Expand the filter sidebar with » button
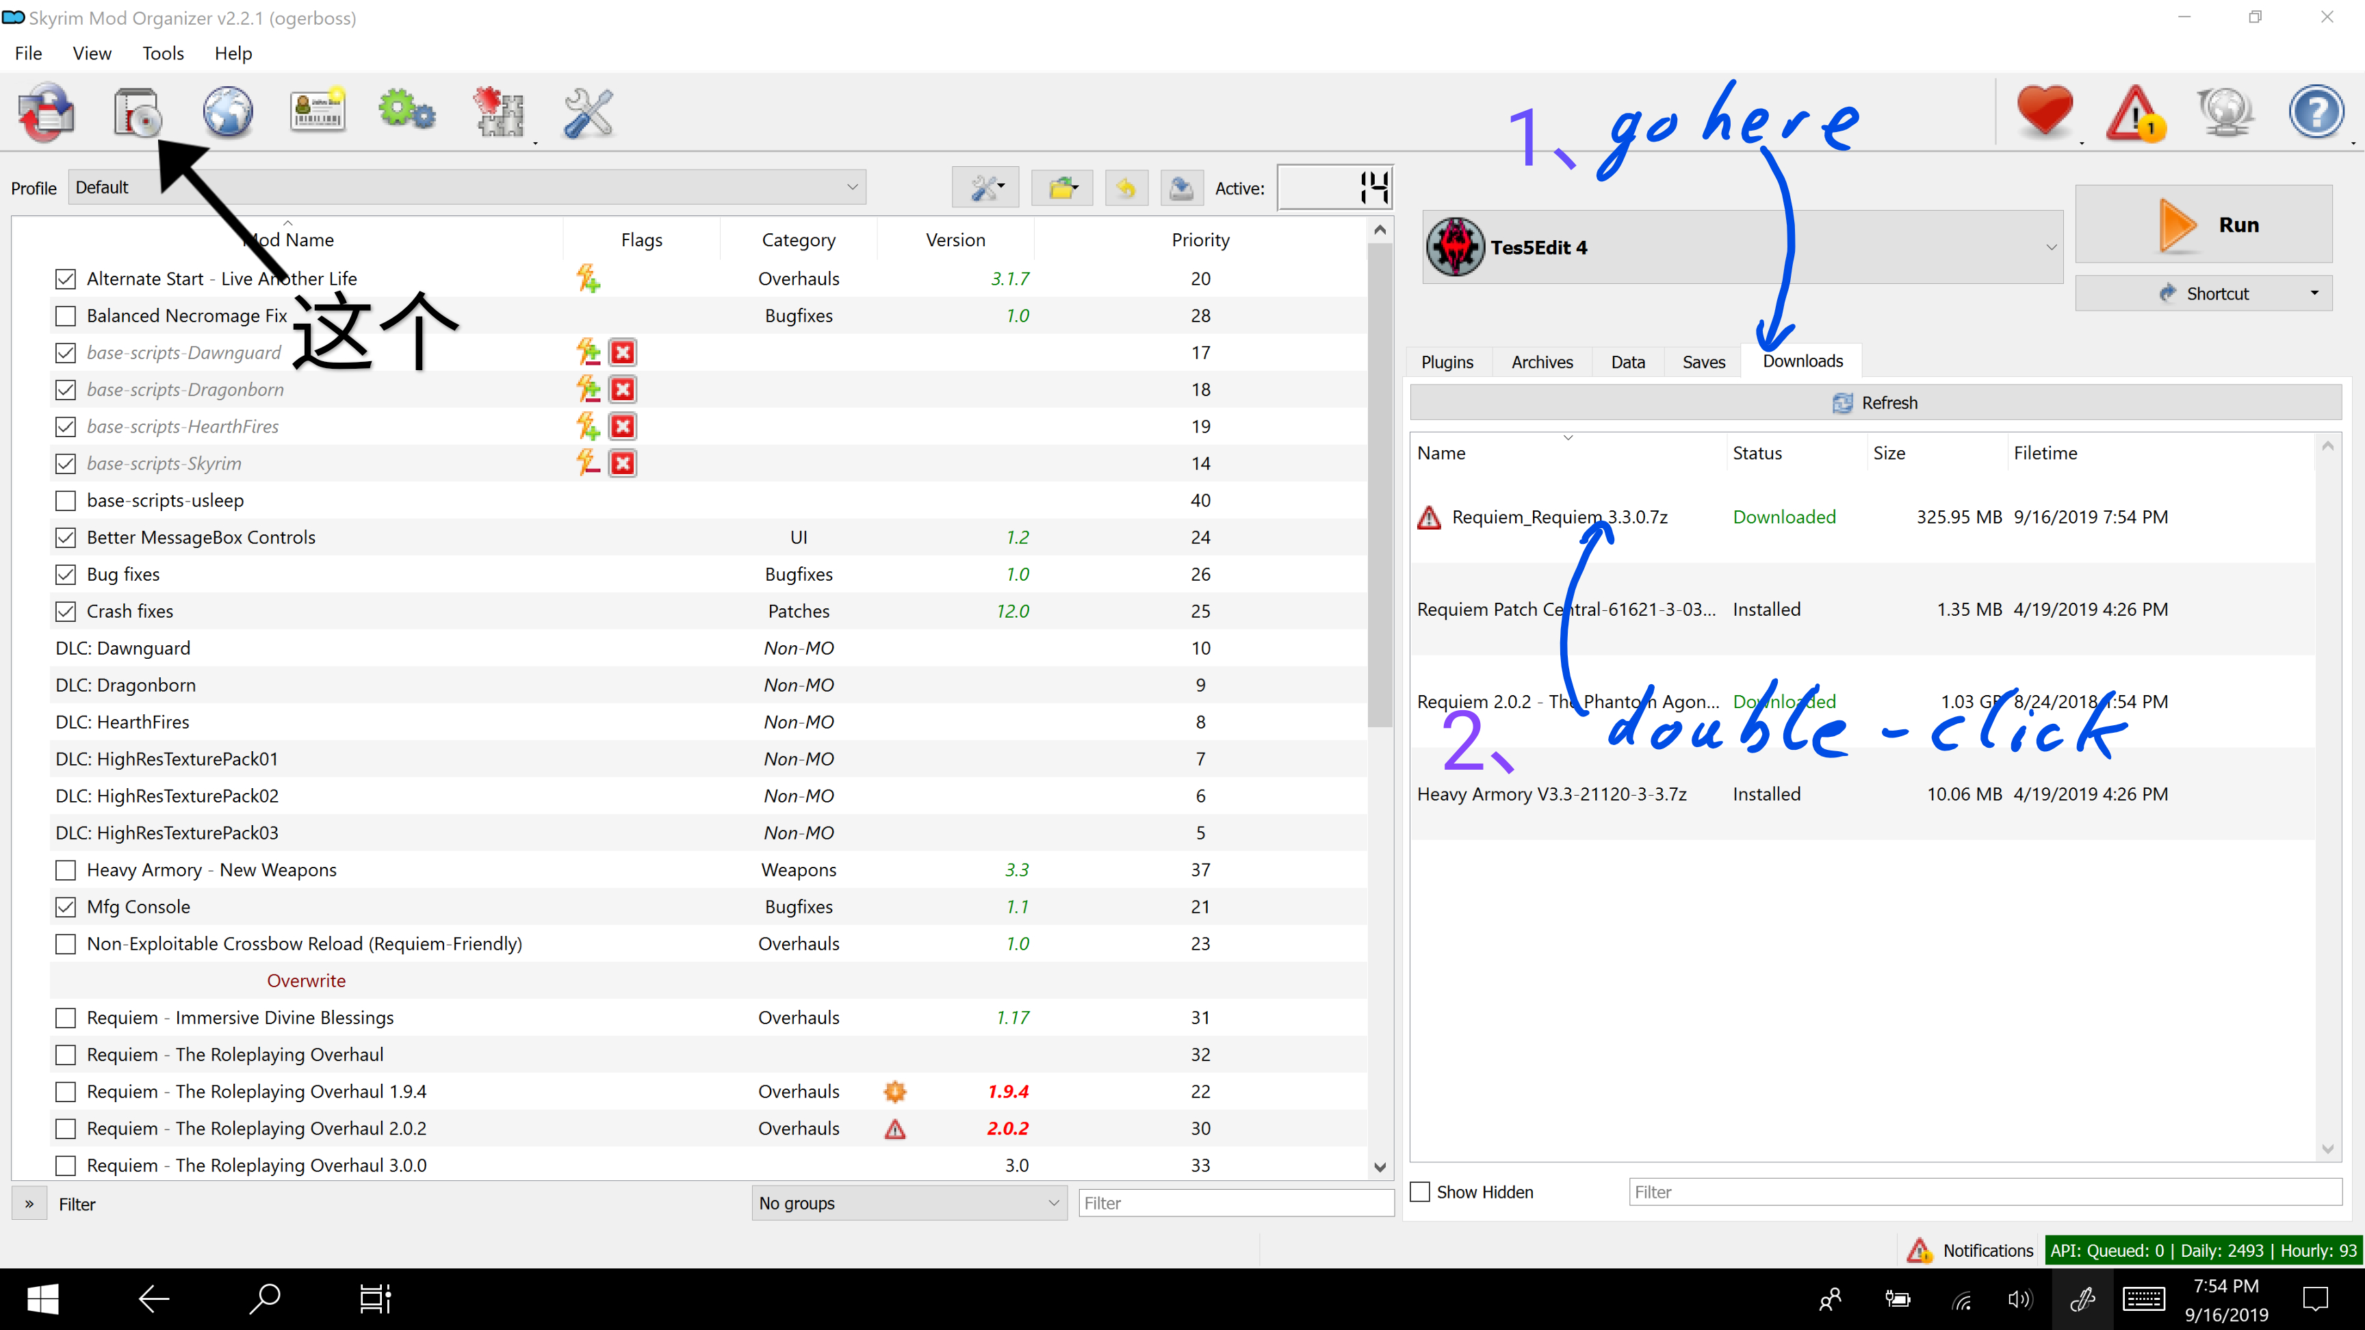The height and width of the screenshot is (1330, 2365). tap(29, 1203)
